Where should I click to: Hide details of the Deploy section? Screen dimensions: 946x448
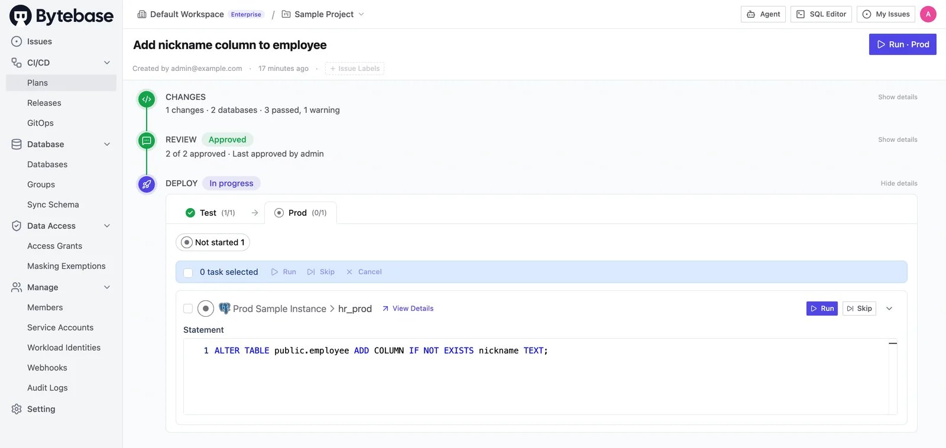(x=899, y=183)
